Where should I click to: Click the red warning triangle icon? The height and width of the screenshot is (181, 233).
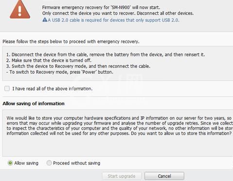20,10
